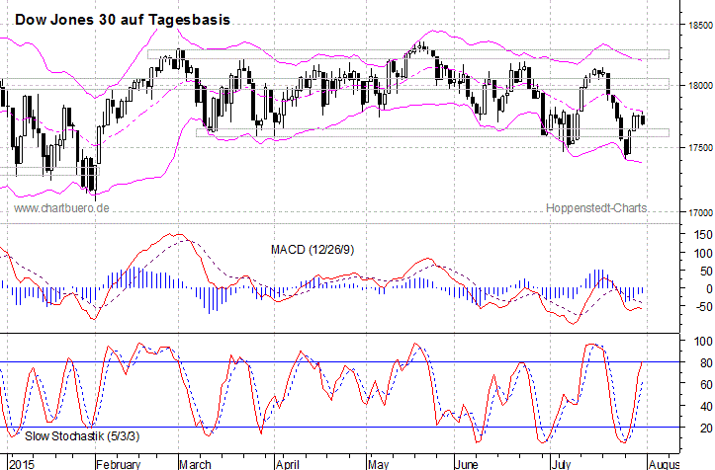Click the 2015 date axis label
Screen dimensions: 715x470
[22, 464]
